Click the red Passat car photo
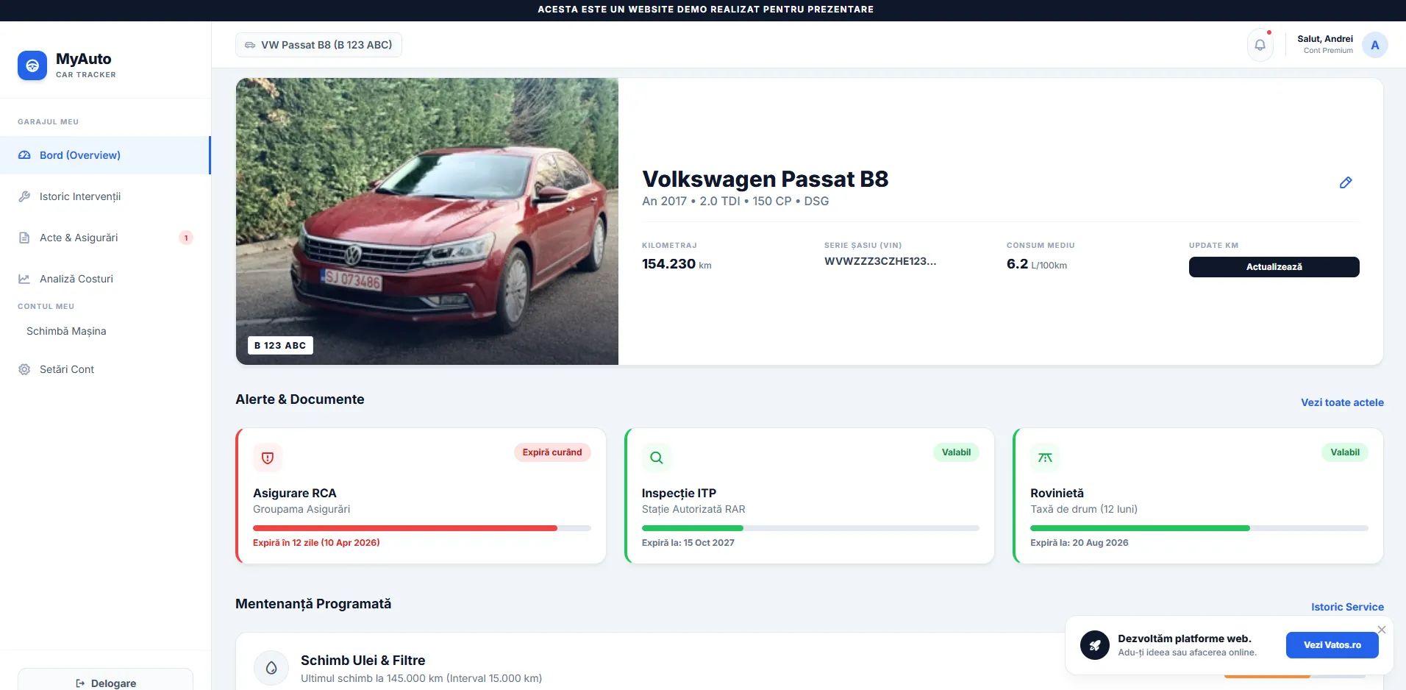Image resolution: width=1406 pixels, height=690 pixels. point(427,221)
